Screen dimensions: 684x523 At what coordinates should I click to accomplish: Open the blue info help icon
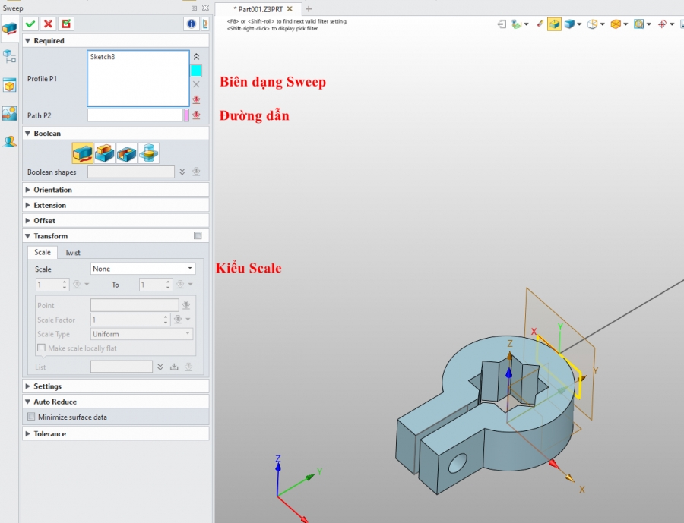(191, 24)
